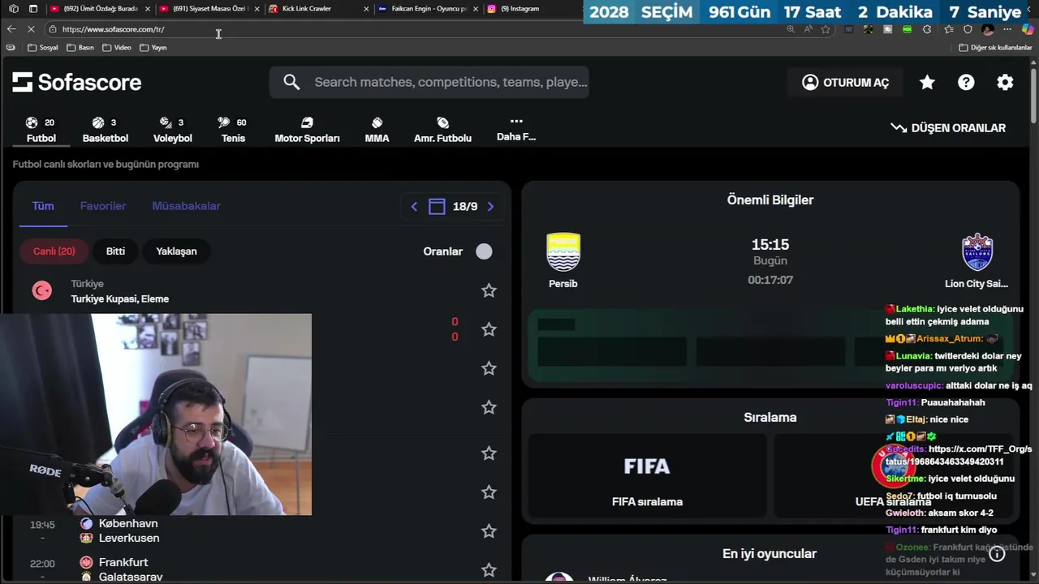The width and height of the screenshot is (1039, 584).
Task: Go to previous day arrow
Action: point(414,207)
